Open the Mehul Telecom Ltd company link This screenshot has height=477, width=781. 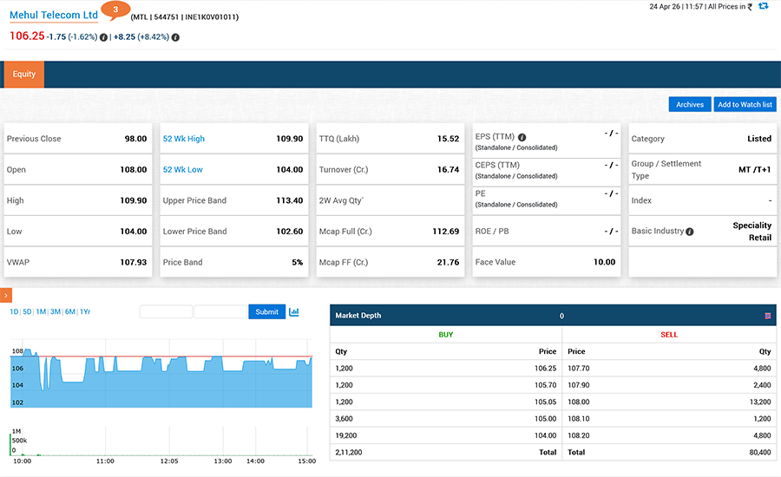54,16
